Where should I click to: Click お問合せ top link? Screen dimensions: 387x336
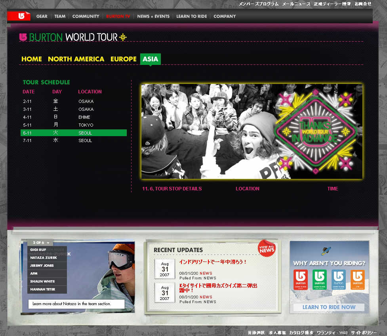coord(363,4)
